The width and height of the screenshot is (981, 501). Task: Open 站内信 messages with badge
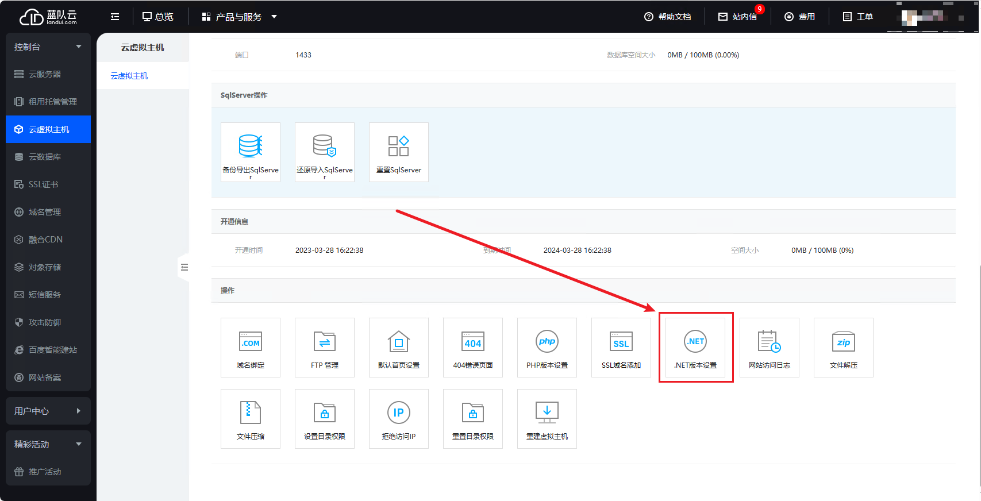pos(738,17)
